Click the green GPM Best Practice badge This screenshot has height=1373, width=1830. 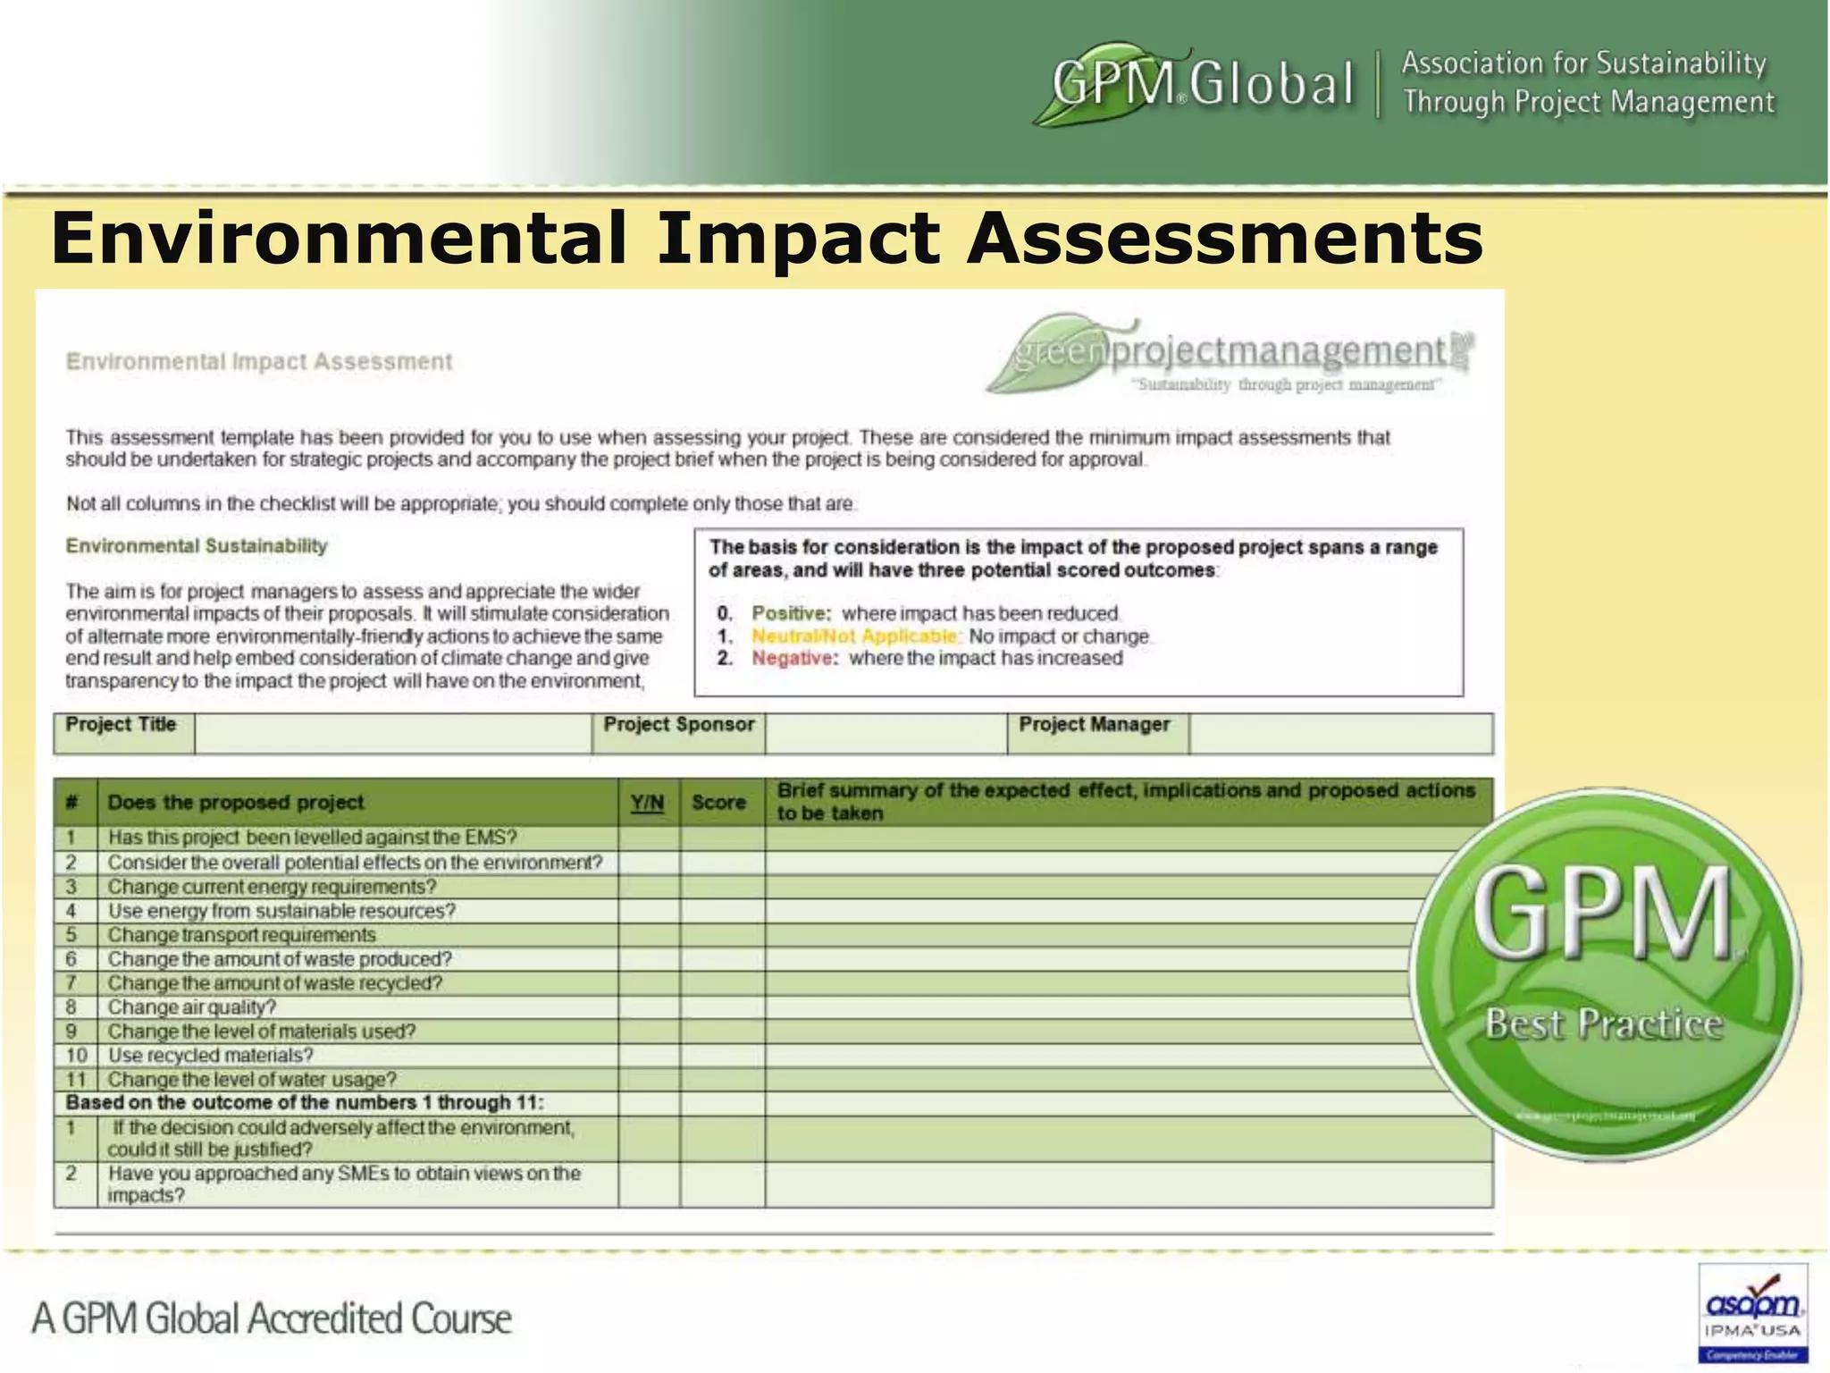[1605, 973]
